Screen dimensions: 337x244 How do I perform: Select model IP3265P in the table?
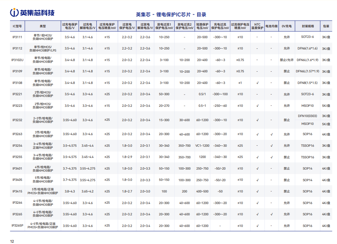pyautogui.click(x=17, y=226)
